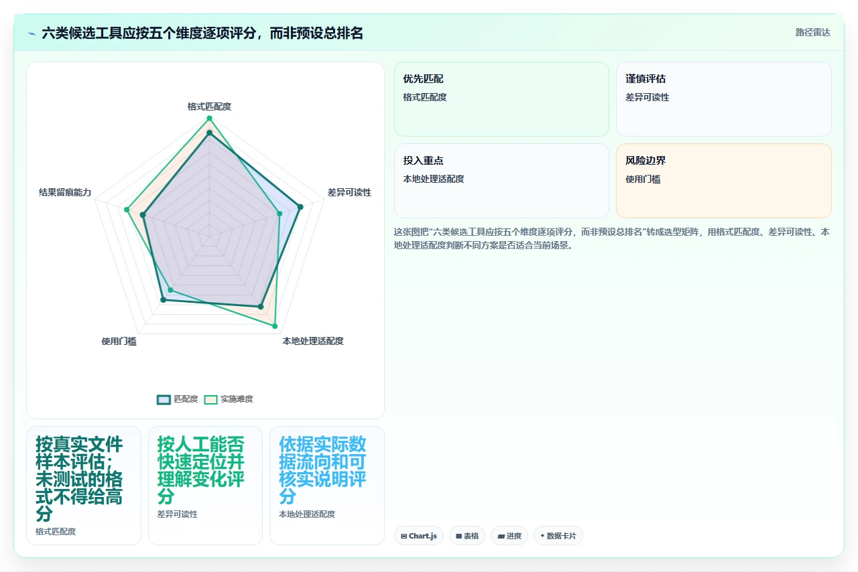Click the star icon in 数据卡片 tag

[542, 536]
